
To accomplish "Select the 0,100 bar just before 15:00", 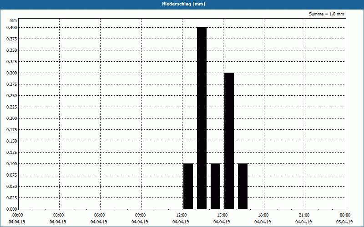I will 215,186.
